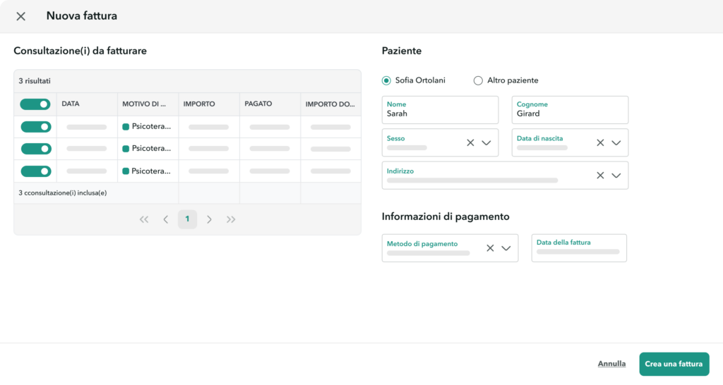This screenshot has height=385, width=723.
Task: Clear the Metodo di pagamento selection
Action: coord(490,248)
